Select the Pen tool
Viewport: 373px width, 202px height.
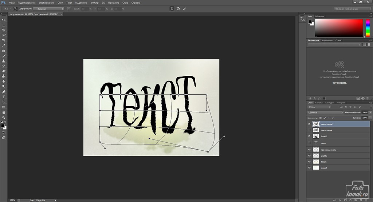pyautogui.click(x=4, y=92)
